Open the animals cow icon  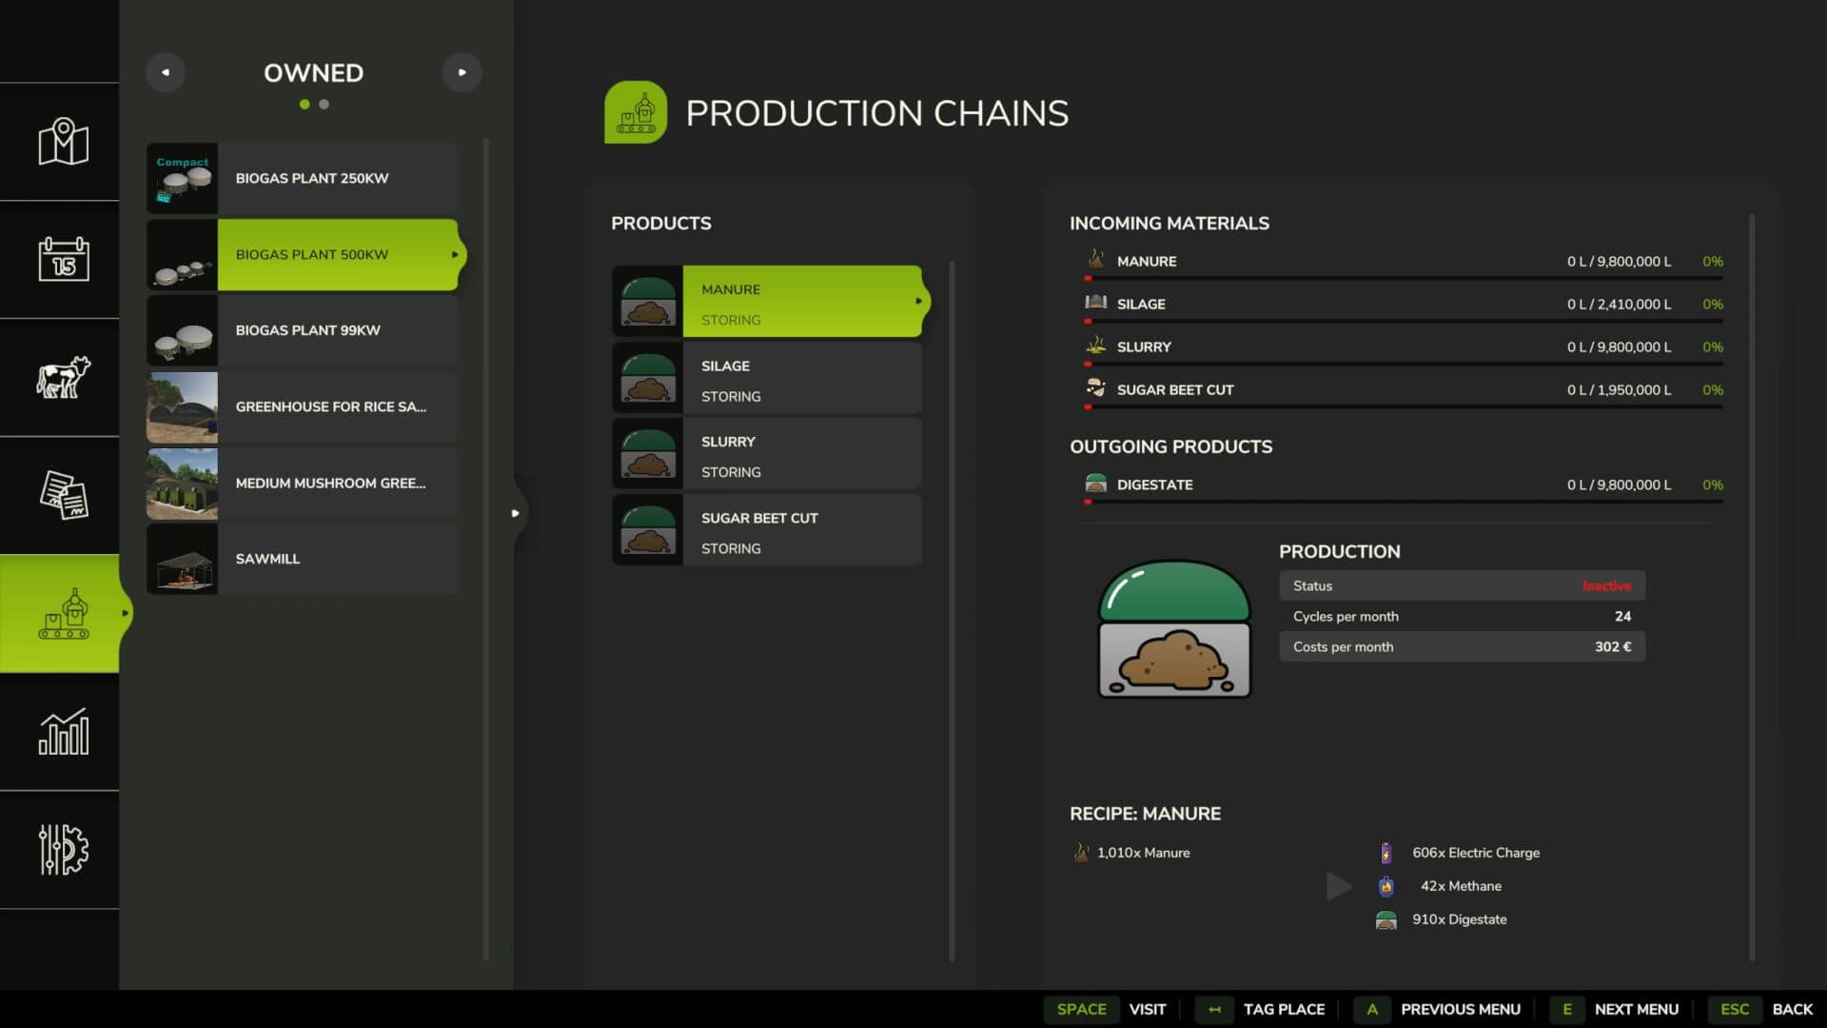pyautogui.click(x=63, y=377)
